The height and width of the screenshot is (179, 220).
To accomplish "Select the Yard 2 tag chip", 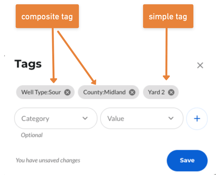I will tap(161, 92).
